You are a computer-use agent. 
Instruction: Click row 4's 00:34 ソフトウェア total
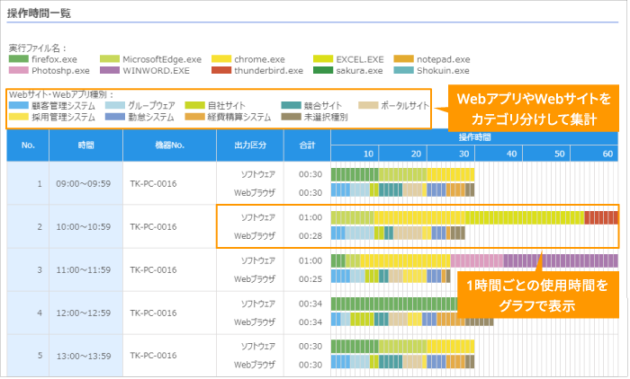click(310, 304)
